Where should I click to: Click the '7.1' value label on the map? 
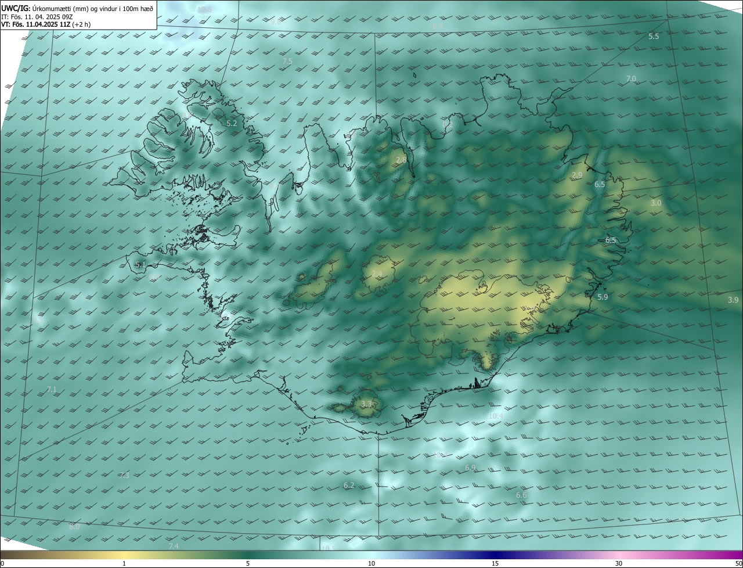[52, 390]
